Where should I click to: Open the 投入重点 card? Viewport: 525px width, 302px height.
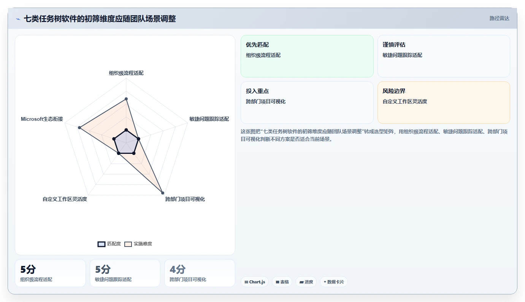click(307, 103)
